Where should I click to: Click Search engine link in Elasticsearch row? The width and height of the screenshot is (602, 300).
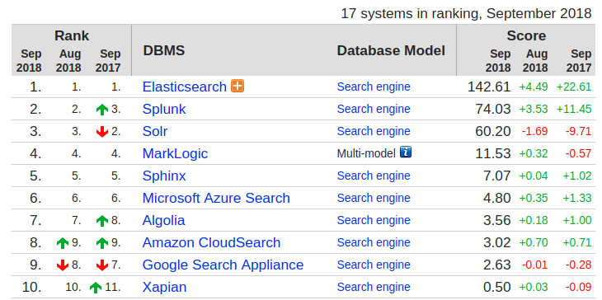[374, 87]
